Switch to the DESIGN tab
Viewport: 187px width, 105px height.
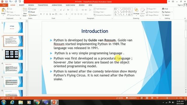coord(31,5)
